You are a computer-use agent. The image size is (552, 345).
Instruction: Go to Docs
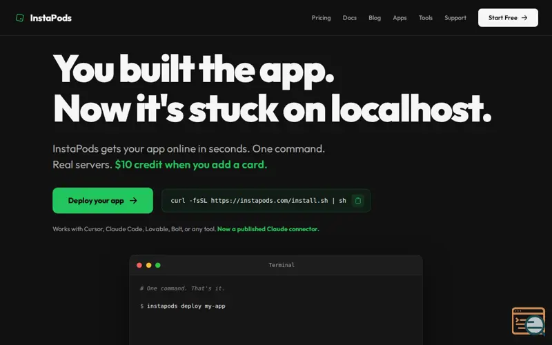[350, 18]
